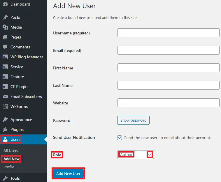Open the Dashboard menu item
221x182 pixels.
click(20, 4)
